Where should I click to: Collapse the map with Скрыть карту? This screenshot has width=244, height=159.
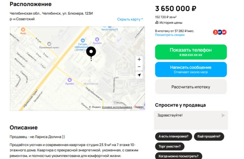click(130, 19)
